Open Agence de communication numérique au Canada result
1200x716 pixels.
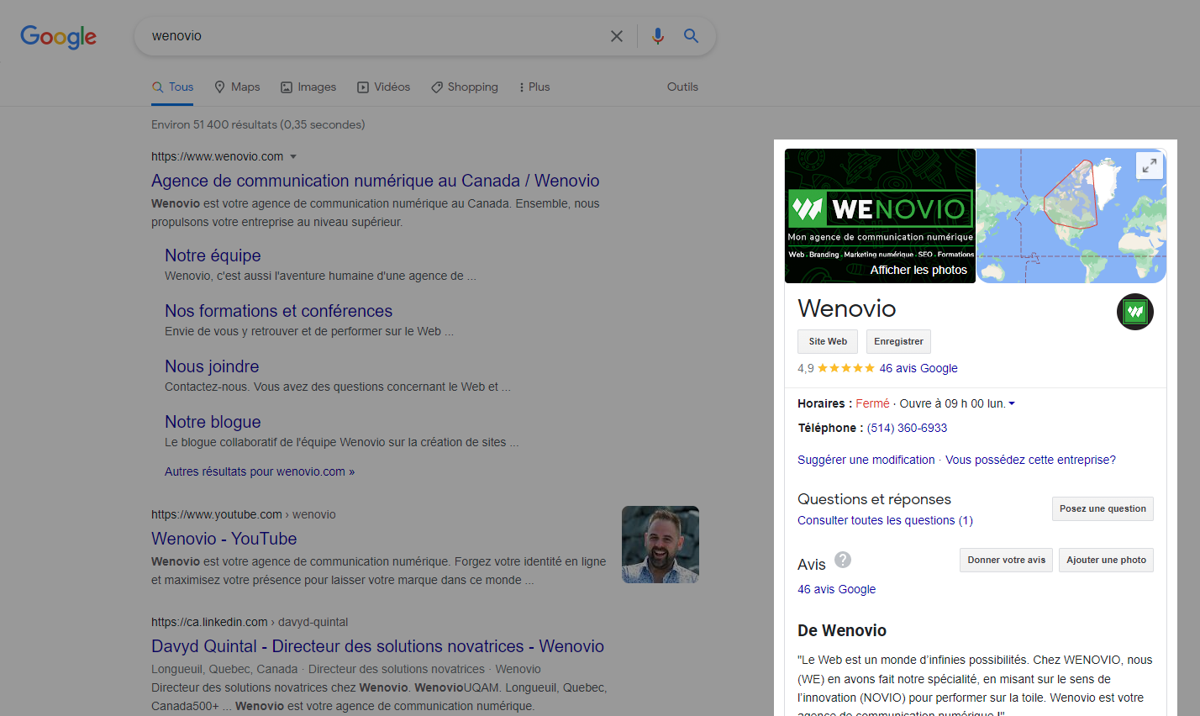[376, 181]
